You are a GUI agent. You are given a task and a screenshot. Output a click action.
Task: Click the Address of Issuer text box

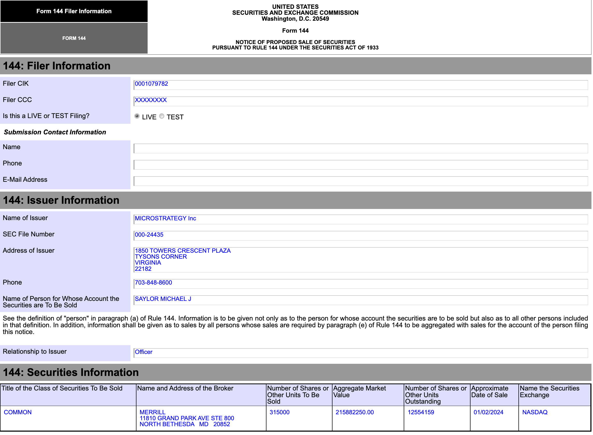tap(361, 260)
